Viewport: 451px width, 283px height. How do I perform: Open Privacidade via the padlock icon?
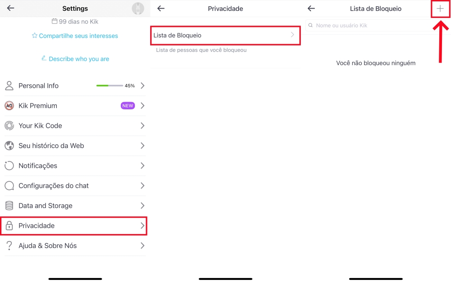9,226
